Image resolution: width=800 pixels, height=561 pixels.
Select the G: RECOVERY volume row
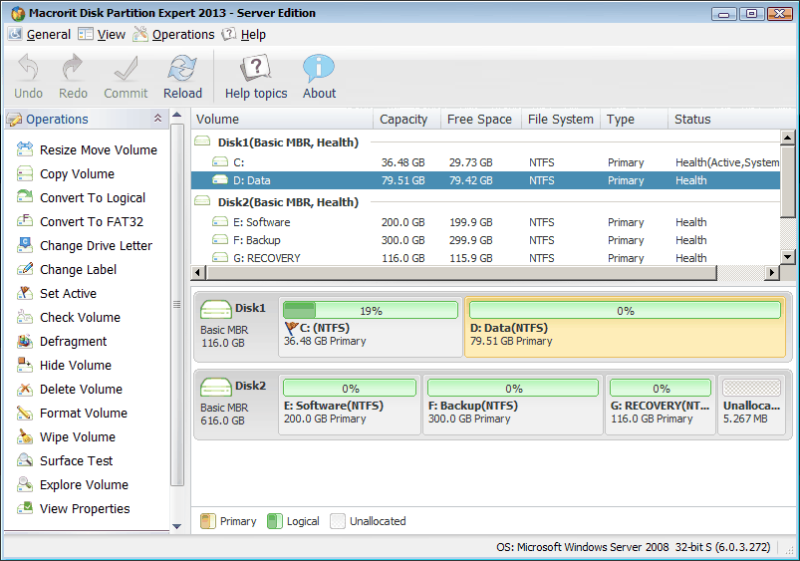tap(486, 258)
